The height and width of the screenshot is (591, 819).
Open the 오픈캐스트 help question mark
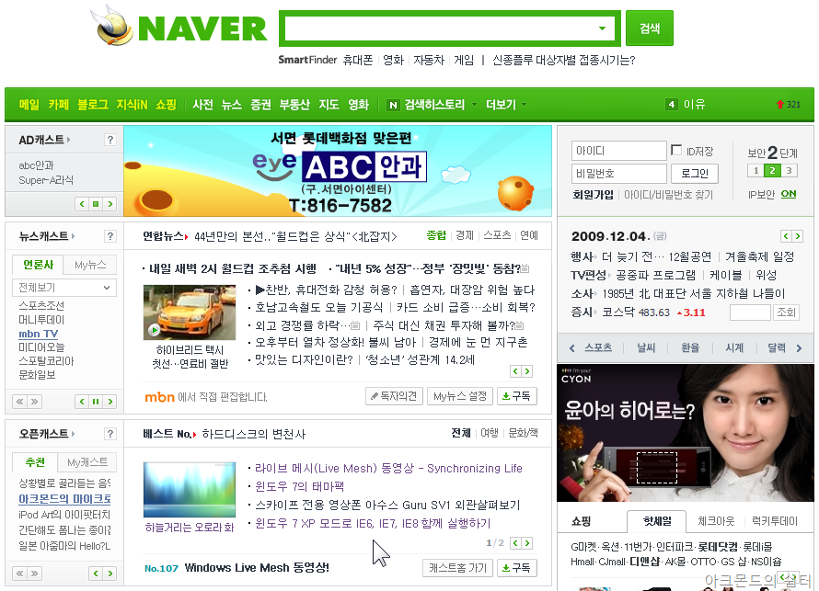click(110, 434)
